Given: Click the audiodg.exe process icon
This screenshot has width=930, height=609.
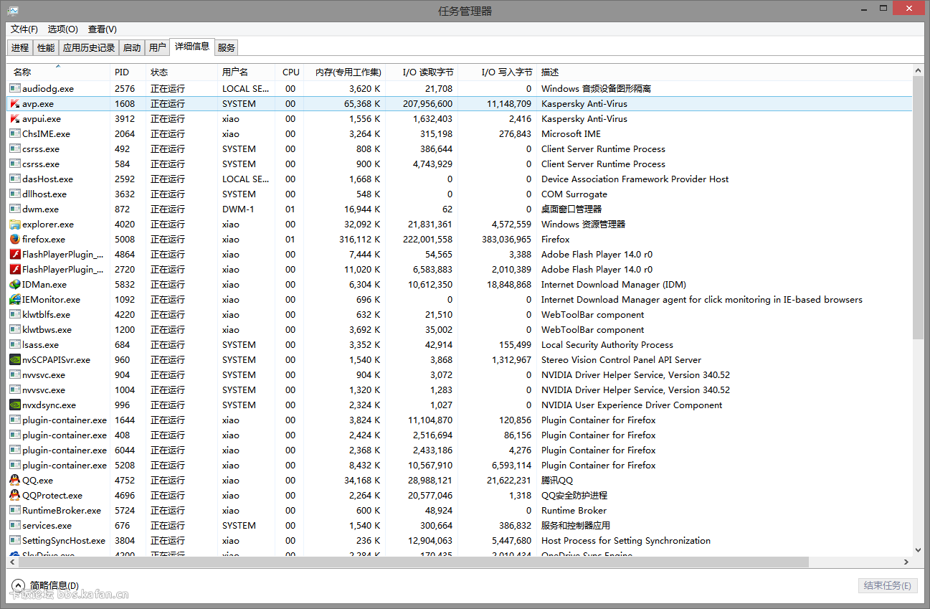Looking at the screenshot, I should click(15, 88).
